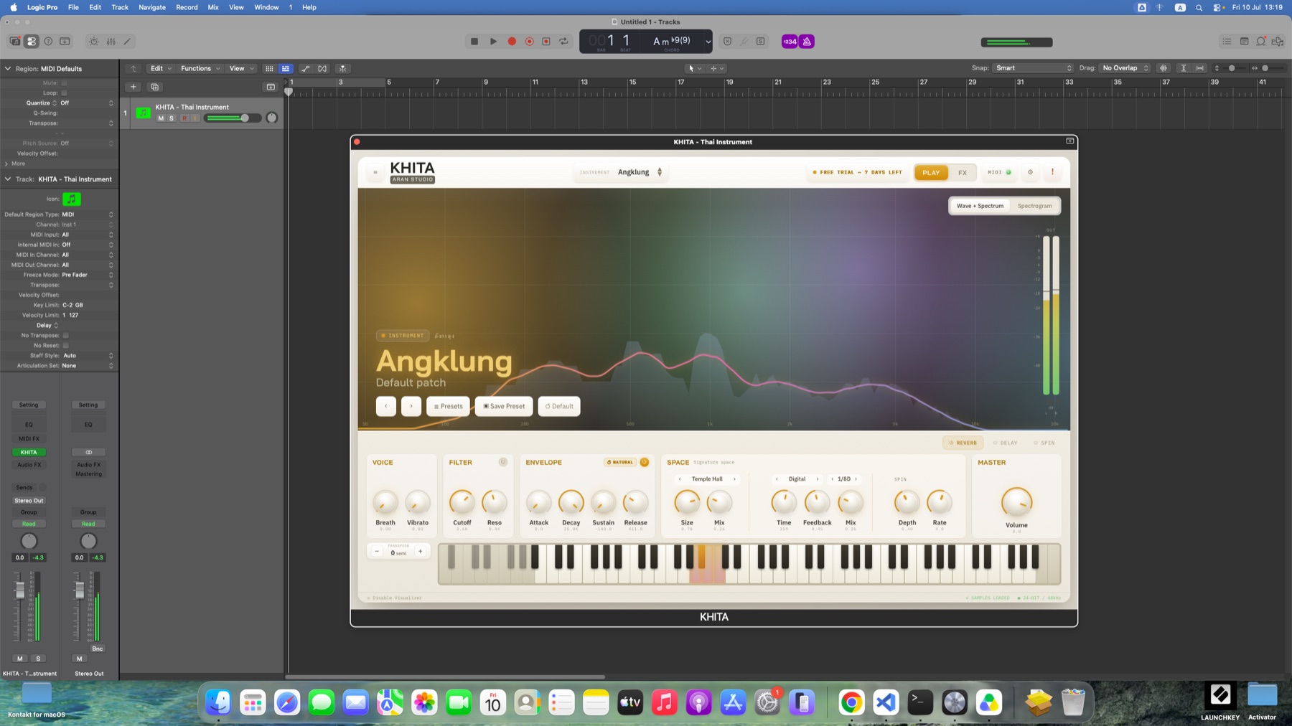Open the Note Pads icon
The width and height of the screenshot is (1292, 726).
1244,42
